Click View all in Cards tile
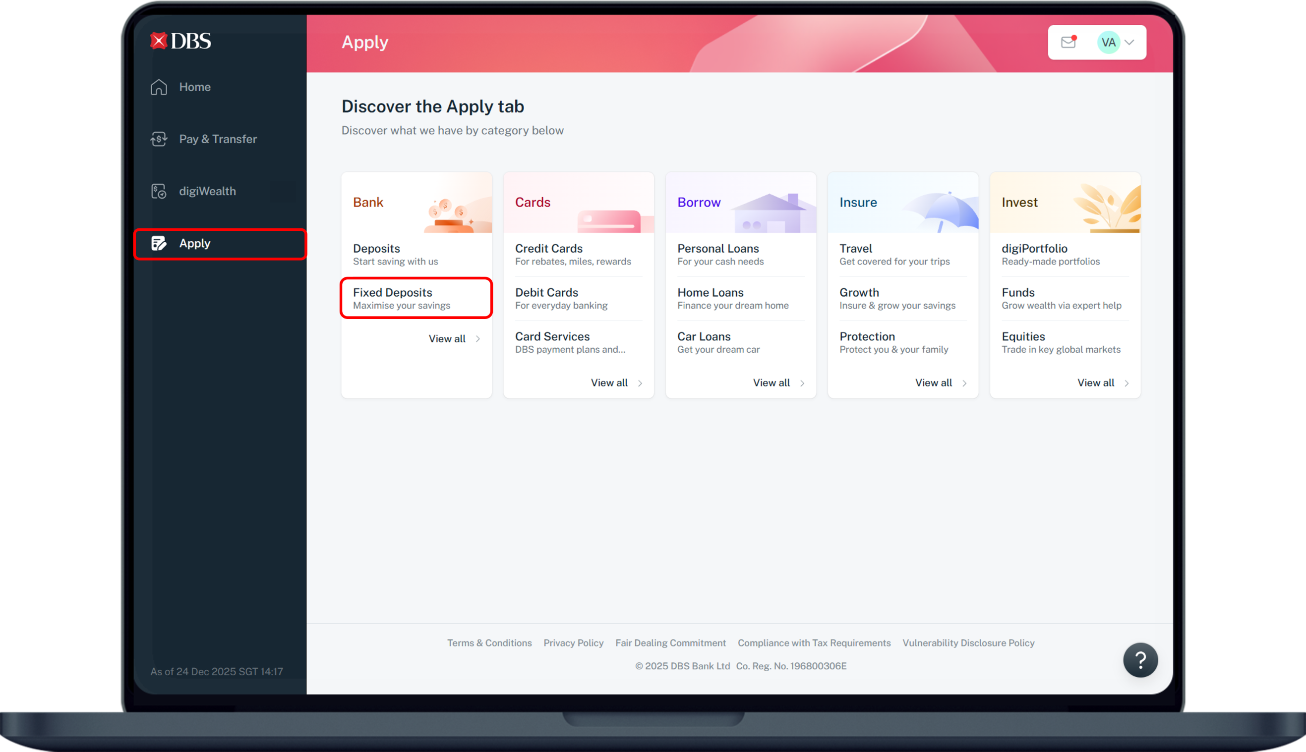 (x=609, y=383)
